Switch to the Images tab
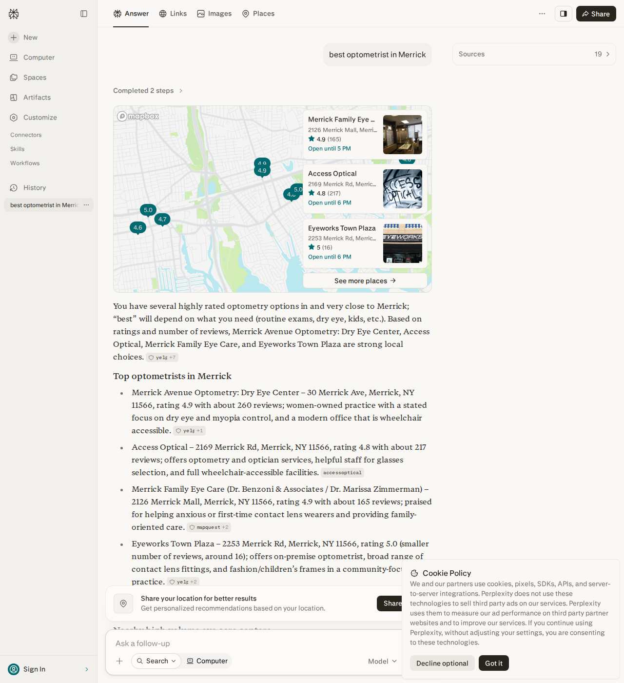Viewport: 624px width, 683px height. click(214, 14)
